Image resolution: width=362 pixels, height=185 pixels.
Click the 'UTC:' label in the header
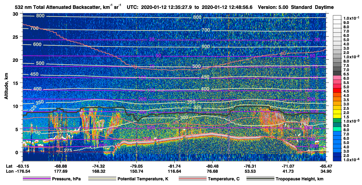click(x=133, y=7)
